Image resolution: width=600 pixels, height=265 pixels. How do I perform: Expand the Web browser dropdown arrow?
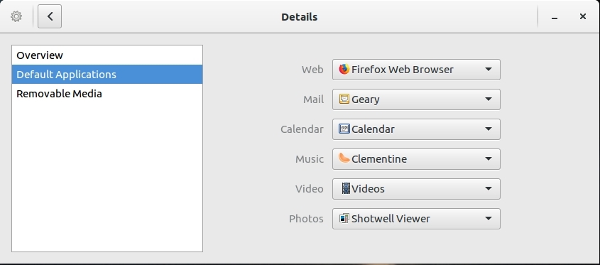[x=489, y=70]
